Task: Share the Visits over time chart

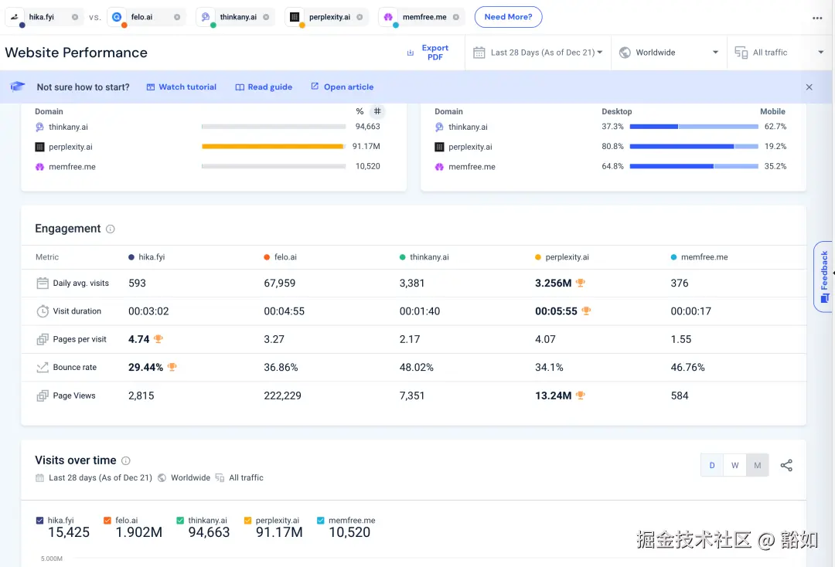Action: click(786, 465)
